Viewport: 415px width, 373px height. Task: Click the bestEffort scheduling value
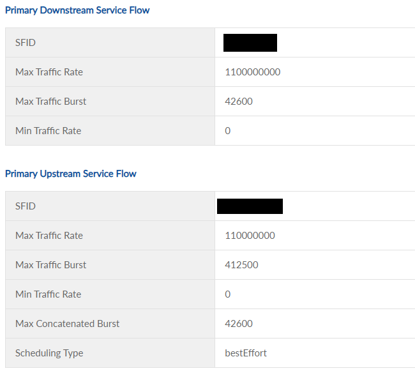tap(246, 353)
